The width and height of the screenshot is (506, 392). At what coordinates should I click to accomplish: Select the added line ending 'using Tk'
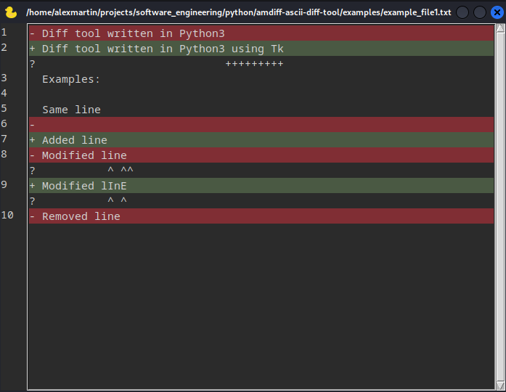click(261, 49)
